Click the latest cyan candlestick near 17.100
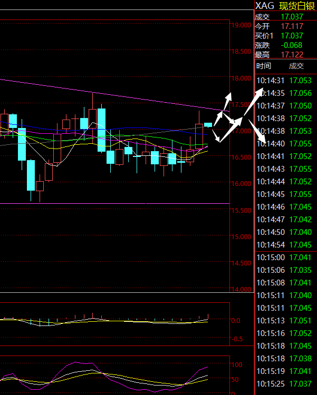Image resolution: width=317 pixels, height=395 pixels. point(208,125)
